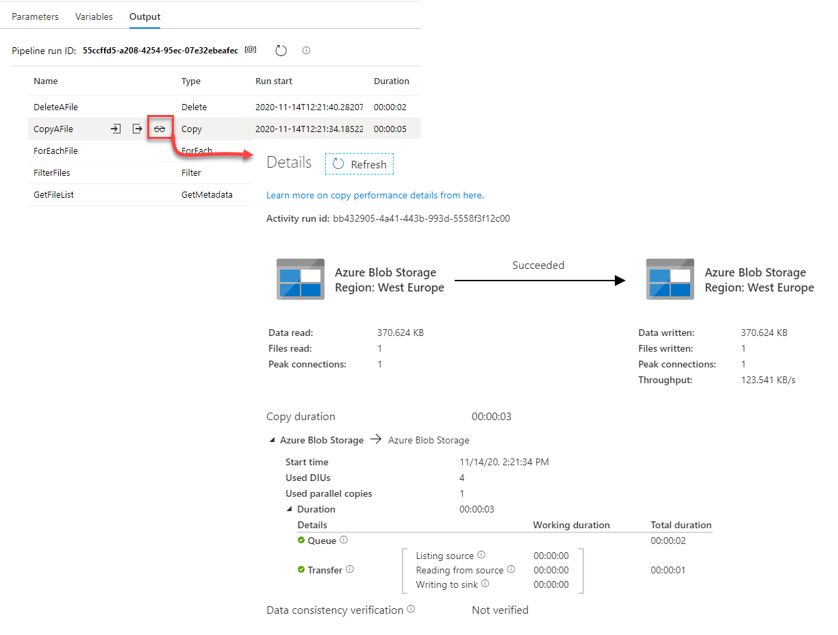
Task: Refresh the pipeline run output list
Action: point(281,51)
